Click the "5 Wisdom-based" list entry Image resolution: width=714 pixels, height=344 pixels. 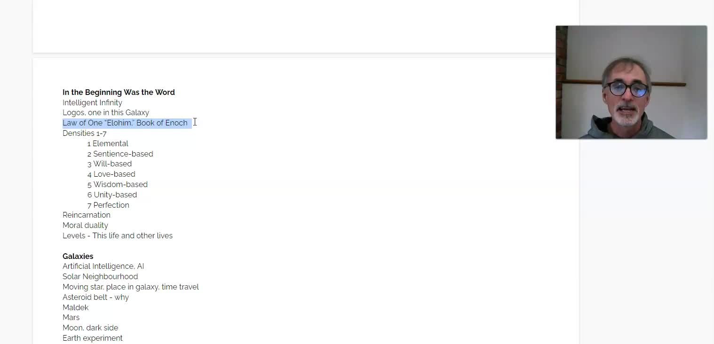118,185
